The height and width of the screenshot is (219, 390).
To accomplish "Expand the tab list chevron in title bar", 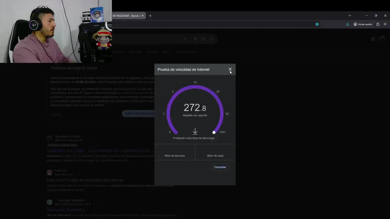I will click(350, 16).
